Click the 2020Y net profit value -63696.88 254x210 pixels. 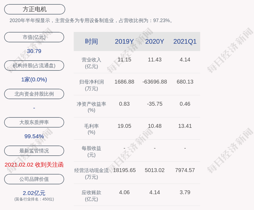[155, 82]
